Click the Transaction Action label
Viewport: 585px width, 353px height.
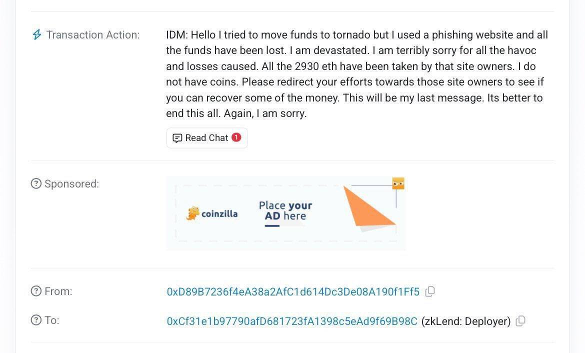coord(93,35)
